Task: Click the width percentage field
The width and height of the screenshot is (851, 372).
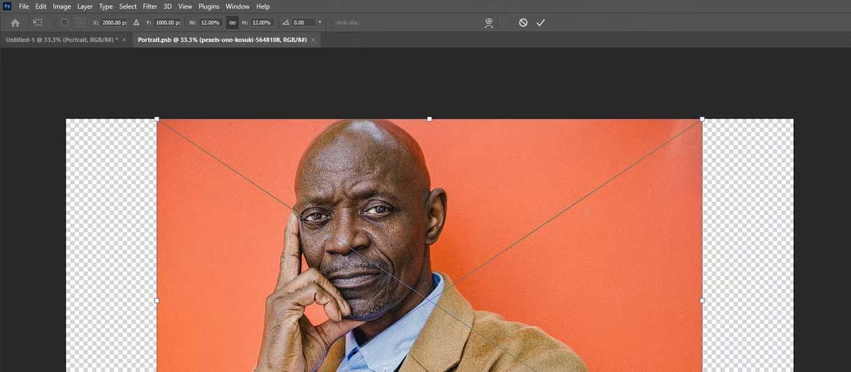Action: coord(211,22)
